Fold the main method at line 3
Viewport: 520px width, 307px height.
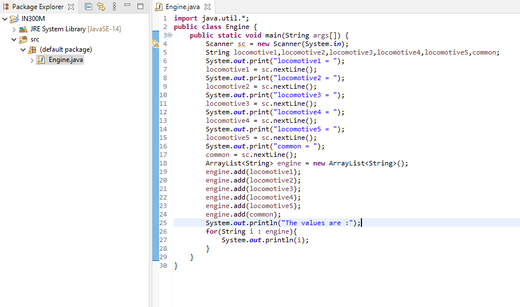[169, 35]
